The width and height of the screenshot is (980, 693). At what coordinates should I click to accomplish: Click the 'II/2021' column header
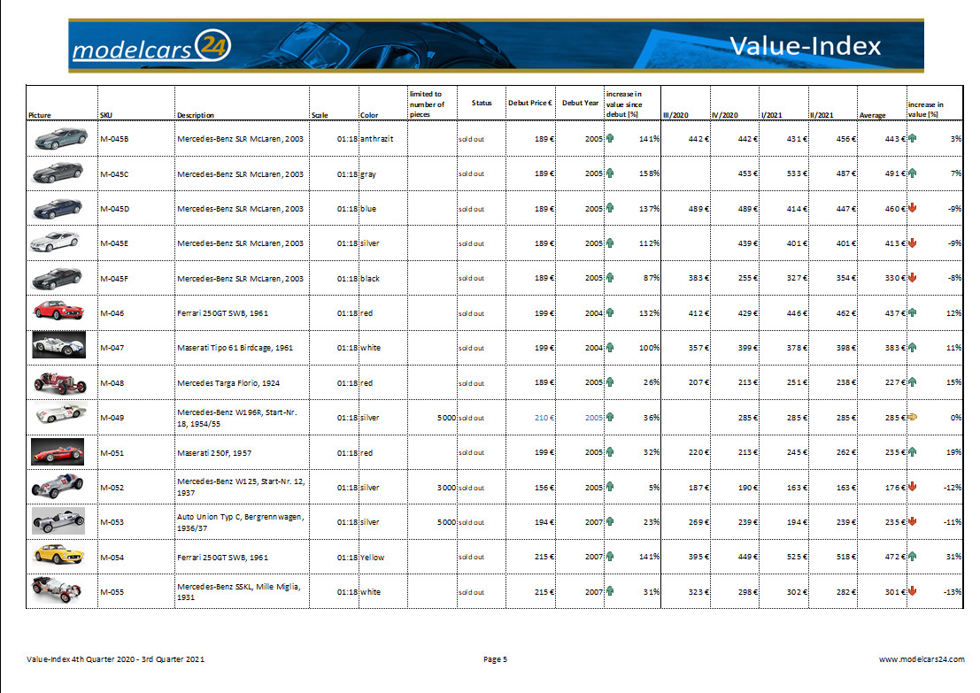pos(822,116)
